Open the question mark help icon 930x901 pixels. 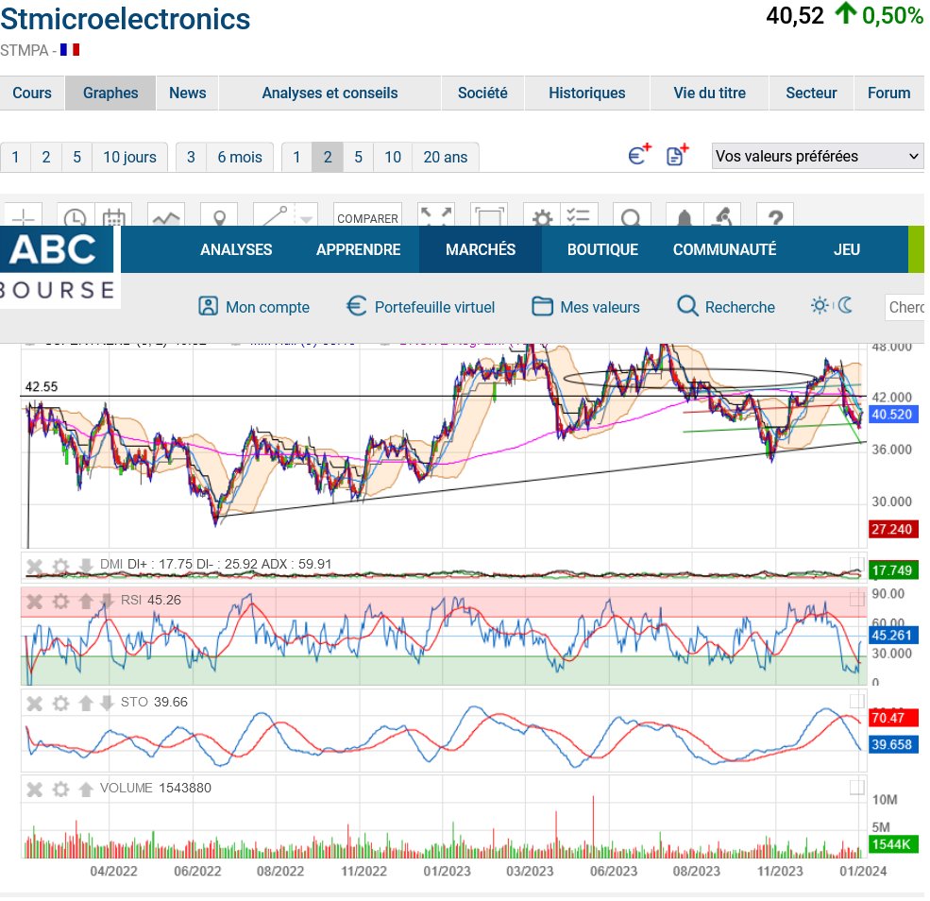point(775,216)
